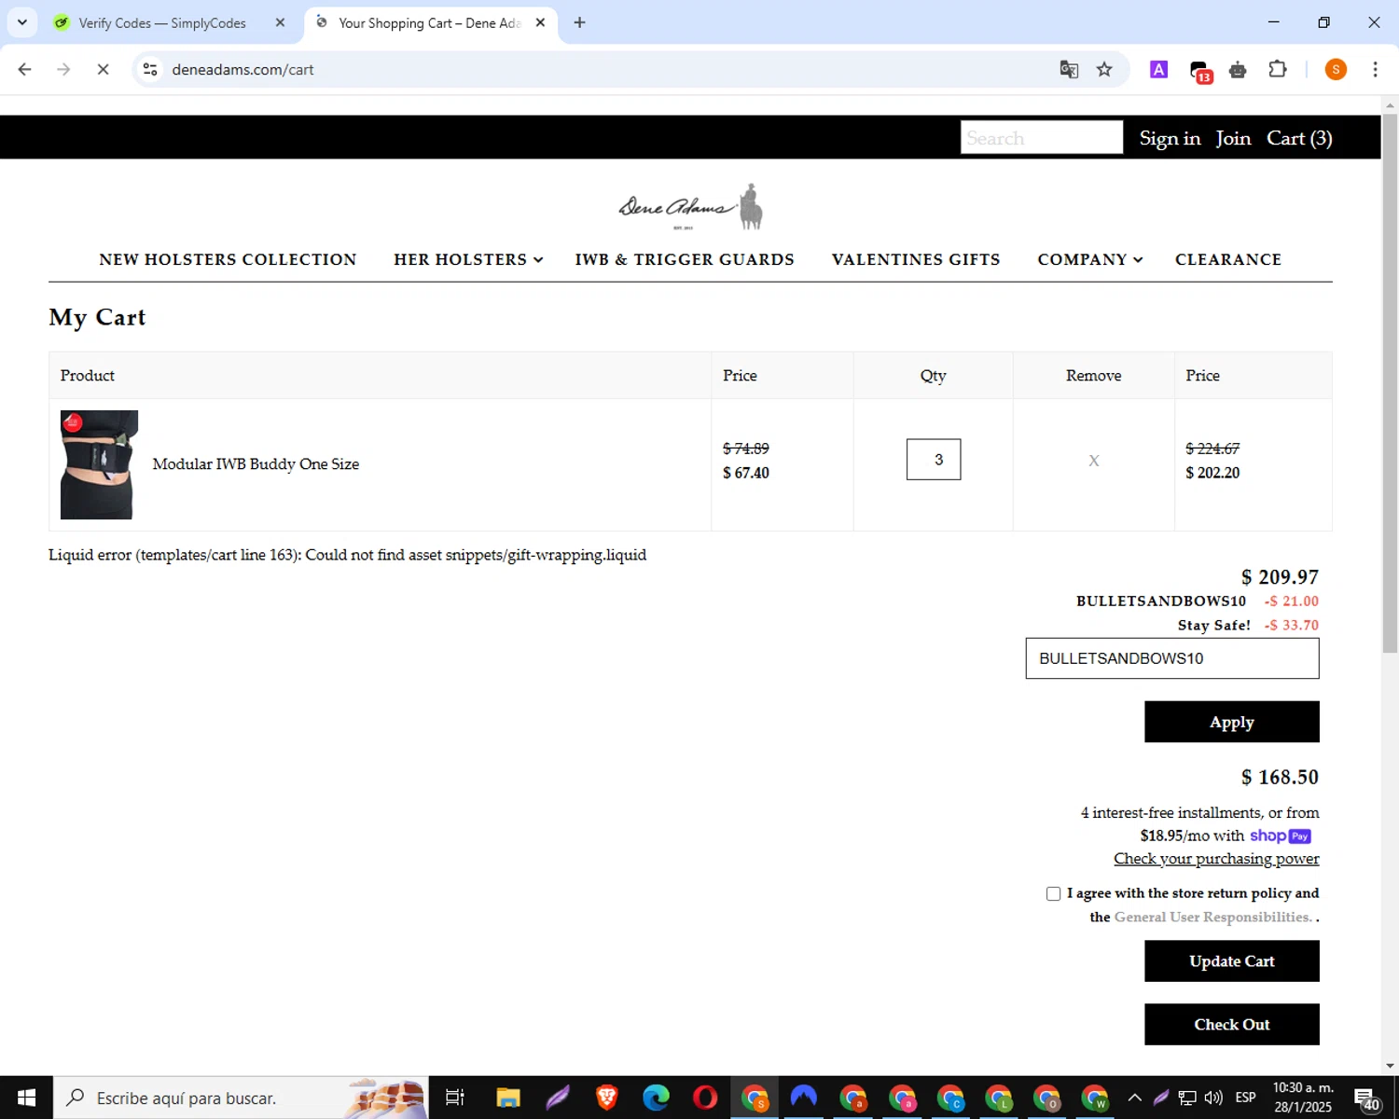Click the Sign in link

point(1170,138)
